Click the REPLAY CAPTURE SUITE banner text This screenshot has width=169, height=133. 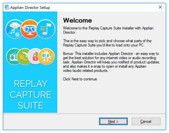(x=31, y=94)
